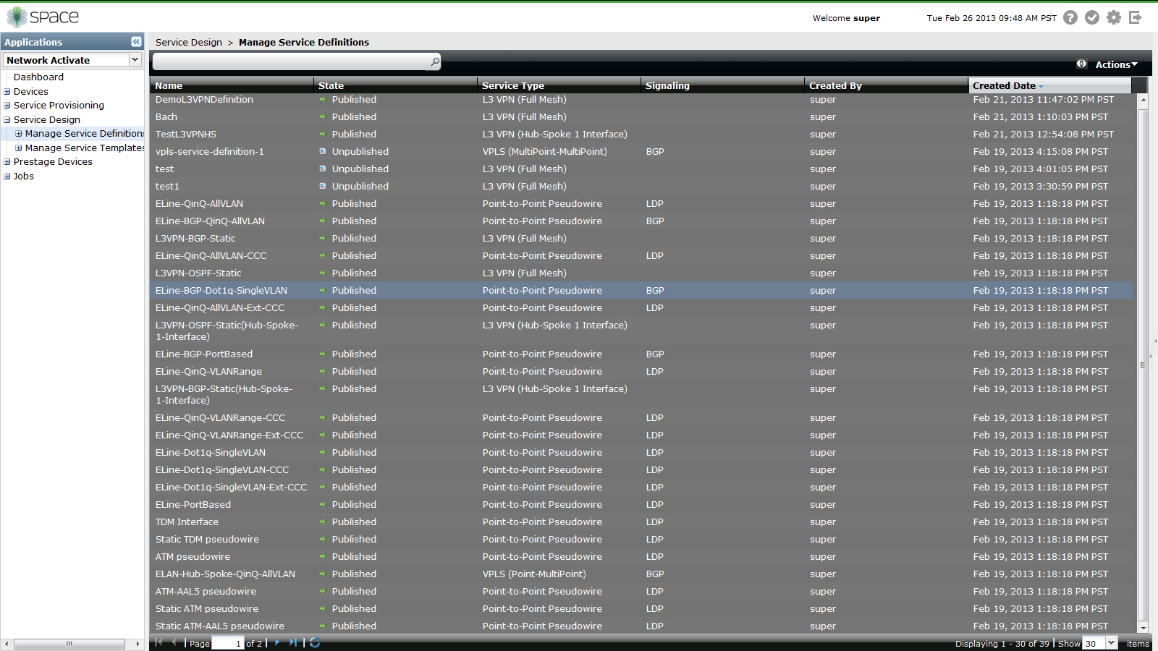Expand the Devices tree node

click(x=7, y=92)
